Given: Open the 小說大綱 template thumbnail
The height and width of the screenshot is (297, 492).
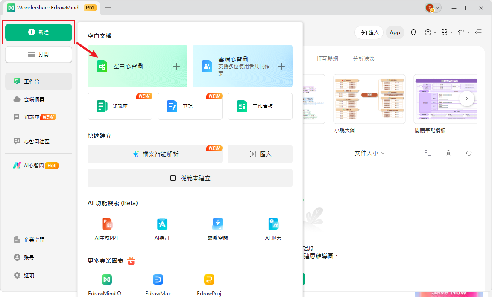Looking at the screenshot, I should point(369,99).
